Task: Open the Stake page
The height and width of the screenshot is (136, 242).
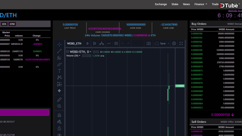Action: (175, 4)
